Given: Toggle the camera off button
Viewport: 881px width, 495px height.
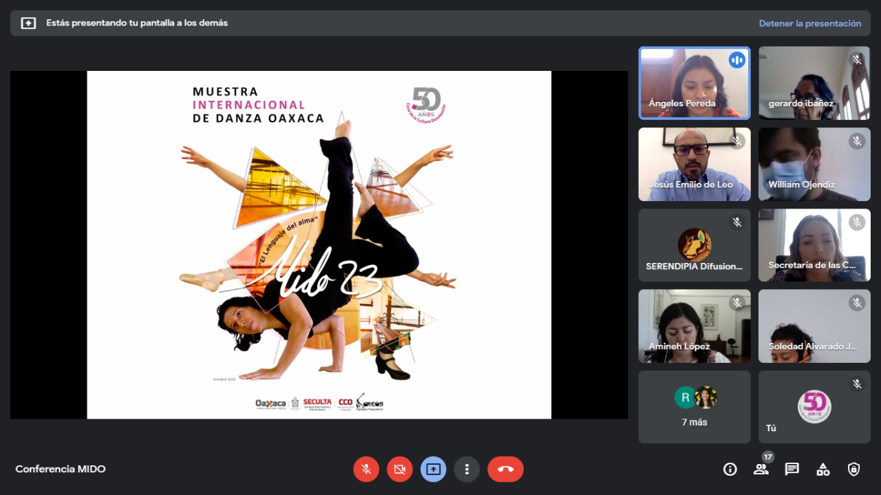Looking at the screenshot, I should point(400,470).
